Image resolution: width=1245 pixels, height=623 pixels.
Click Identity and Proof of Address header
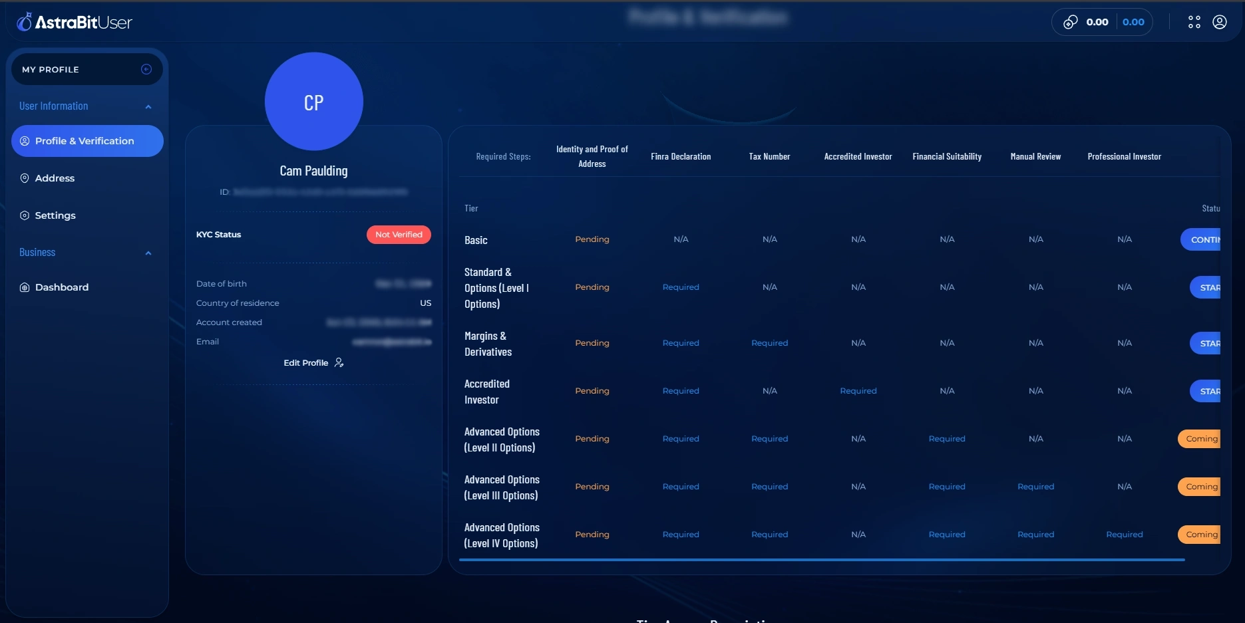coord(592,156)
